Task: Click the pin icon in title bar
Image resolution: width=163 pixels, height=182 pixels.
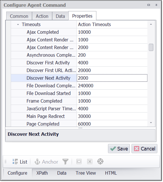Action: [x=156, y=5]
